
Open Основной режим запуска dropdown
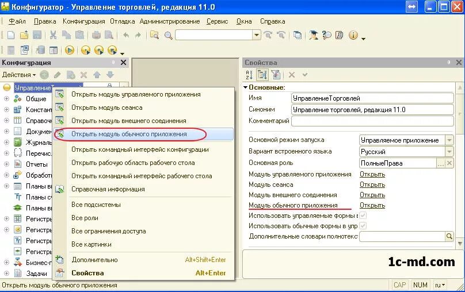(x=449, y=140)
